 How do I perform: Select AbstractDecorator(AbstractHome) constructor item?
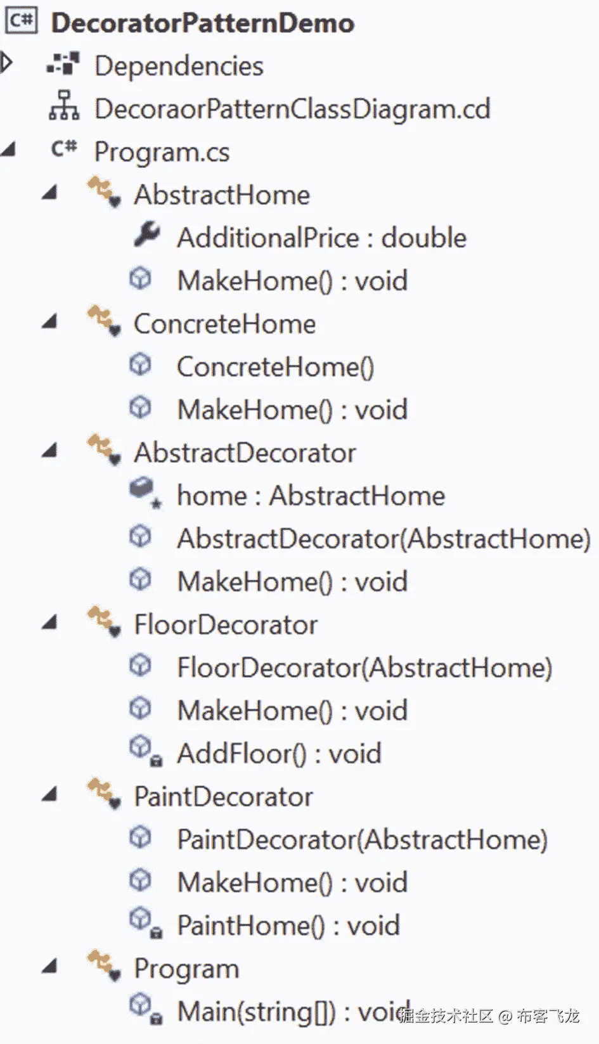pyautogui.click(x=383, y=539)
